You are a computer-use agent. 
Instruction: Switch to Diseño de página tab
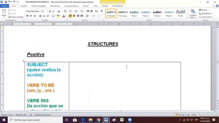tap(39, 6)
